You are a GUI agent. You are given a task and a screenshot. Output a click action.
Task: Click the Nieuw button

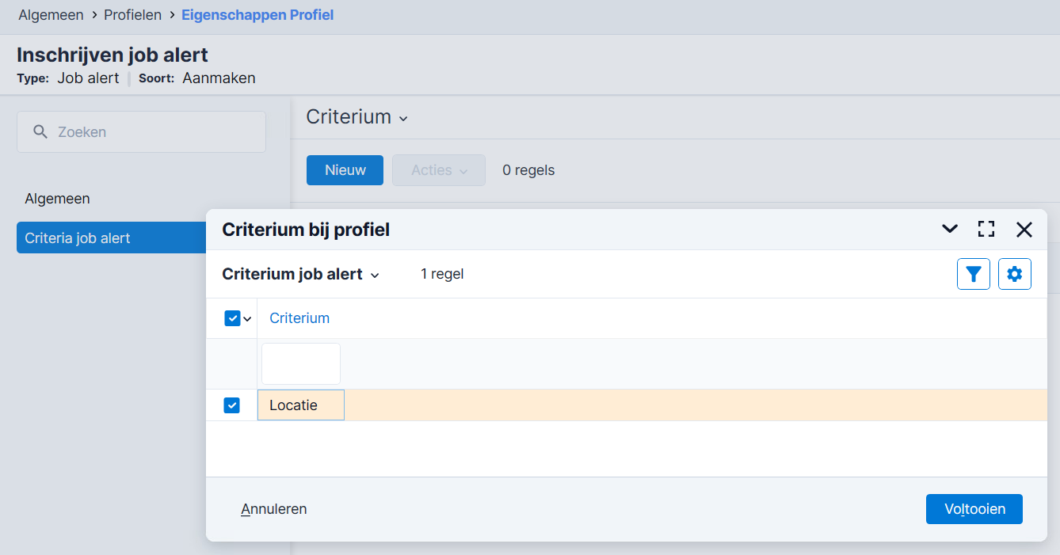pyautogui.click(x=345, y=170)
